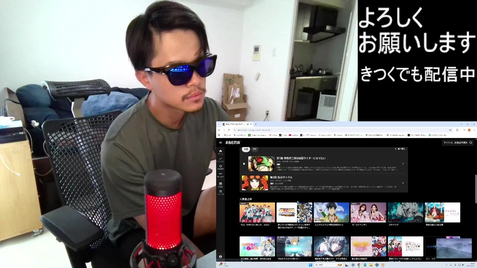477x268 pixels.
Task: Click the Windows taskbar search box
Action: [329, 265]
